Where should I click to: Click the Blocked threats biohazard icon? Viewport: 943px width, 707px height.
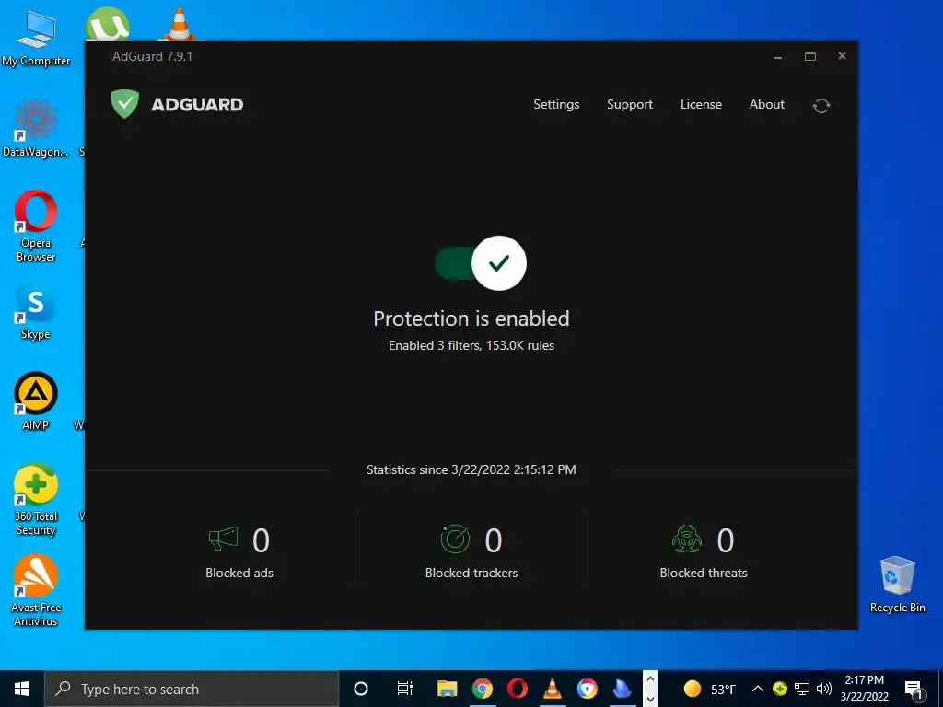tap(687, 539)
